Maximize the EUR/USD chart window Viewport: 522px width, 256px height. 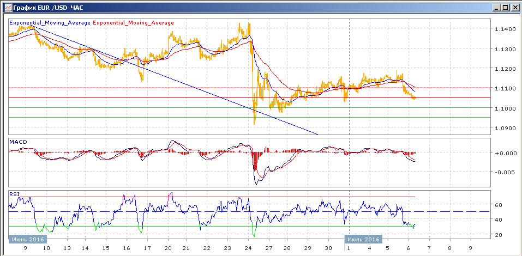coord(505,7)
